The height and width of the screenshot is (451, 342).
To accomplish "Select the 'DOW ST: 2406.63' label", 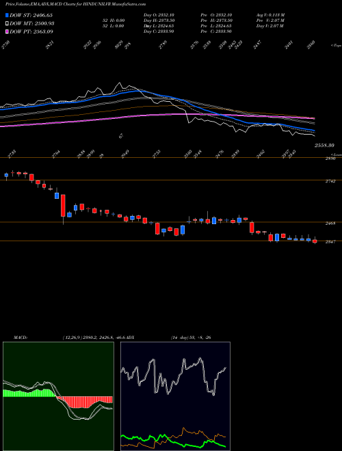I will [x=31, y=16].
